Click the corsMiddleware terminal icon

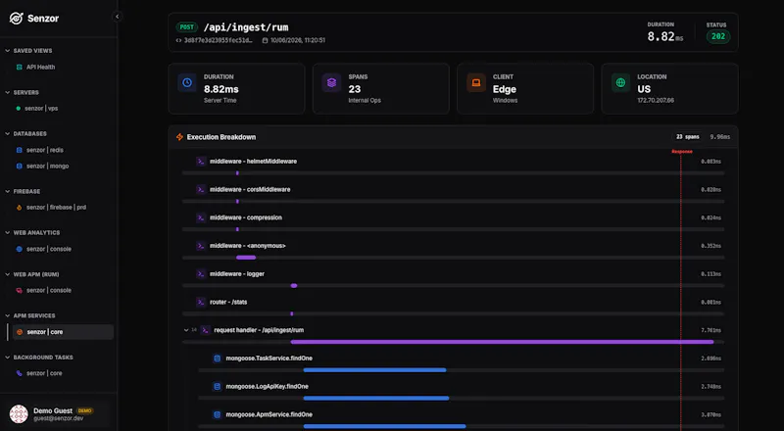[x=201, y=189]
